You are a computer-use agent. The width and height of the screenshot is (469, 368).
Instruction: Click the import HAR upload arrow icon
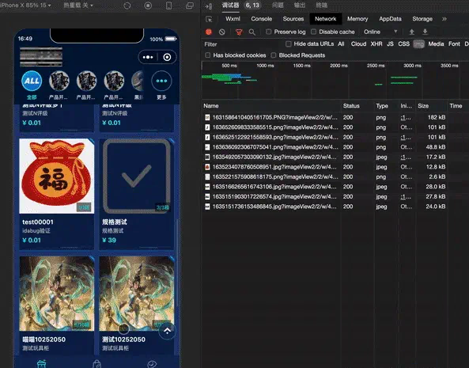coord(412,32)
